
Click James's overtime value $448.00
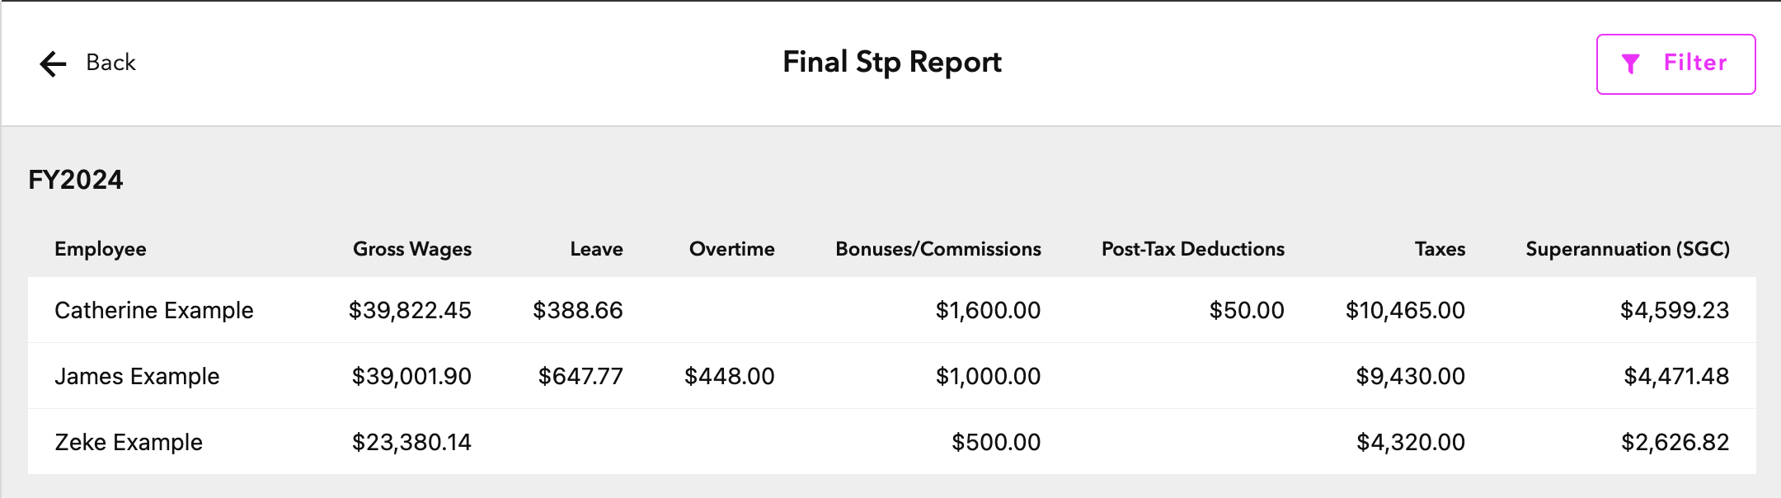point(730,376)
